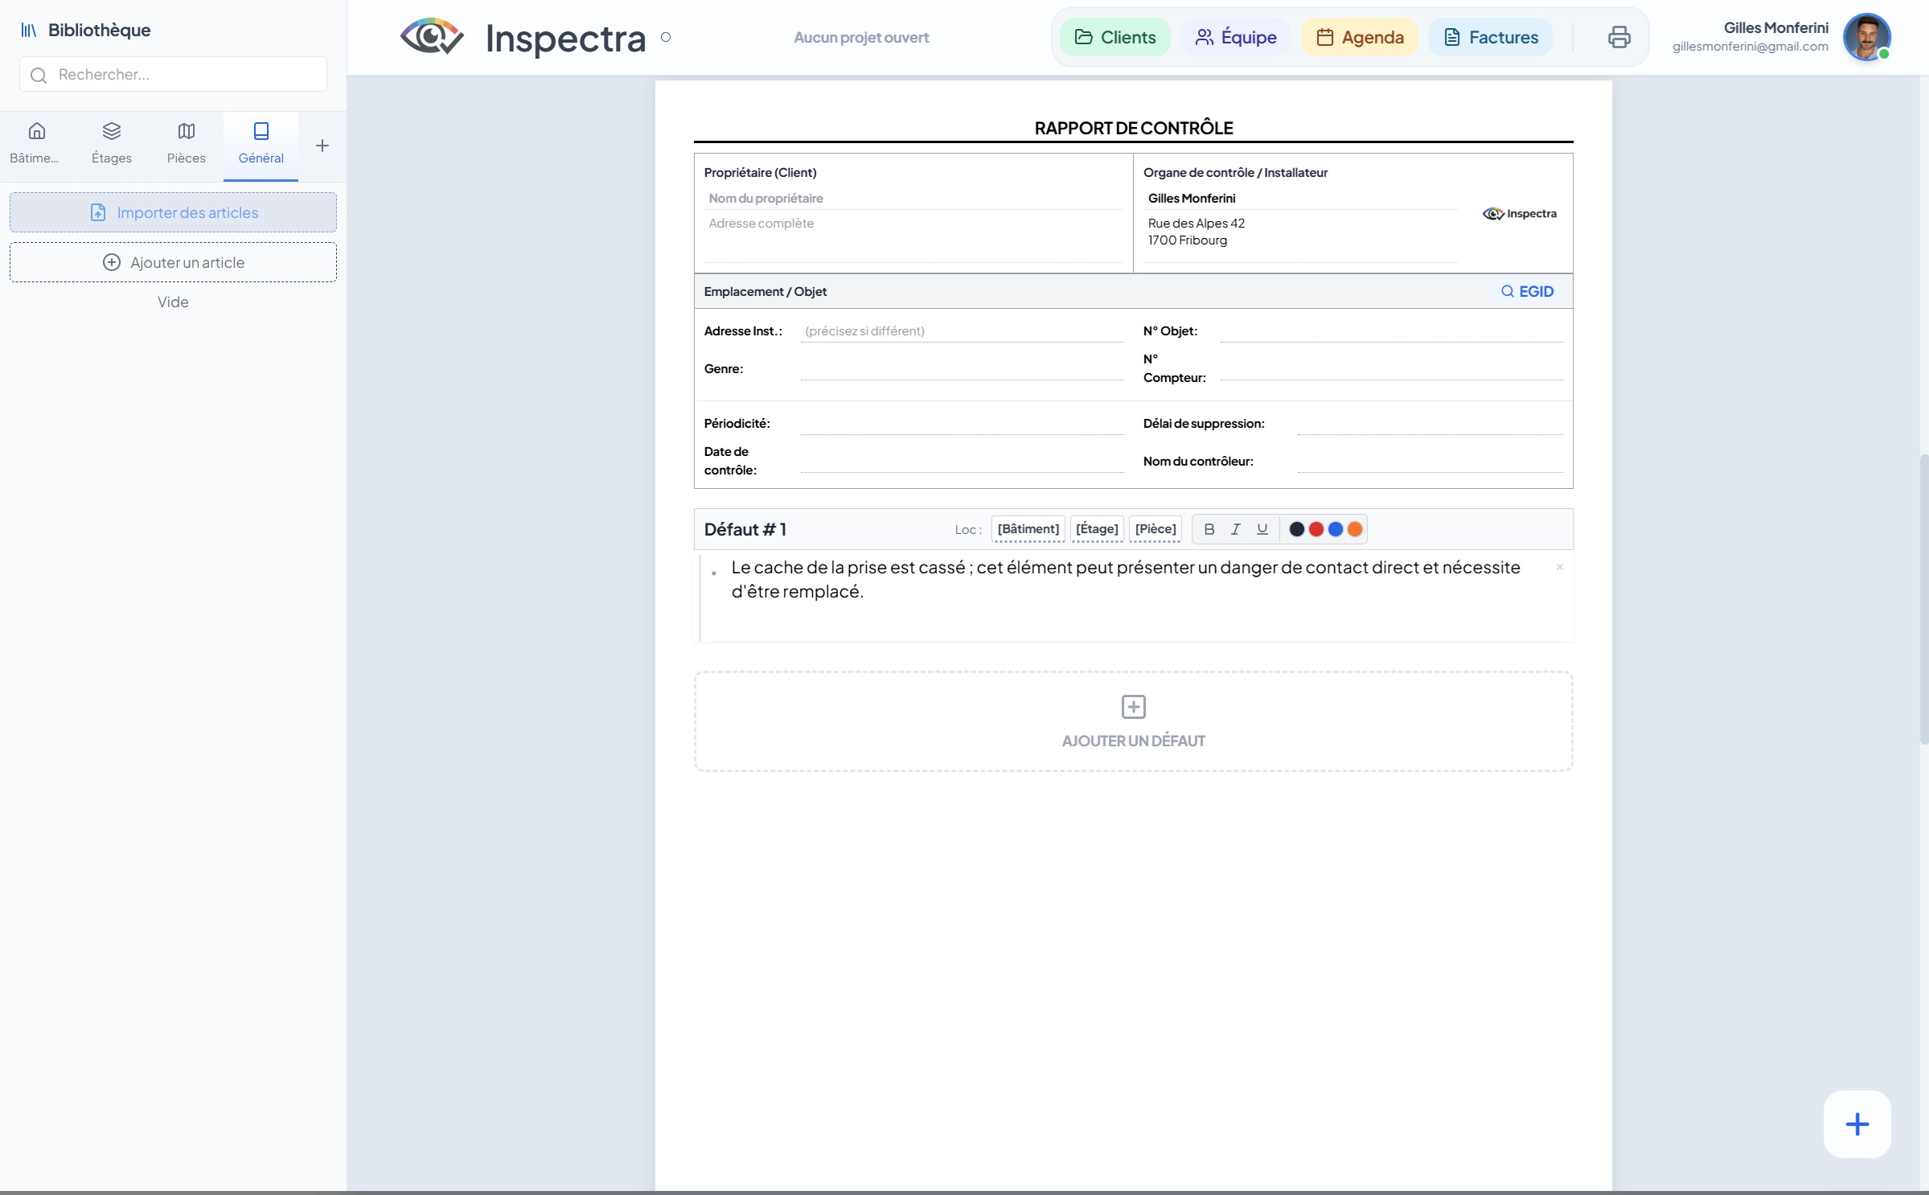Viewport: 1929px width, 1195px height.
Task: Insert the [Bâtiment] location tag
Action: pyautogui.click(x=1028, y=529)
